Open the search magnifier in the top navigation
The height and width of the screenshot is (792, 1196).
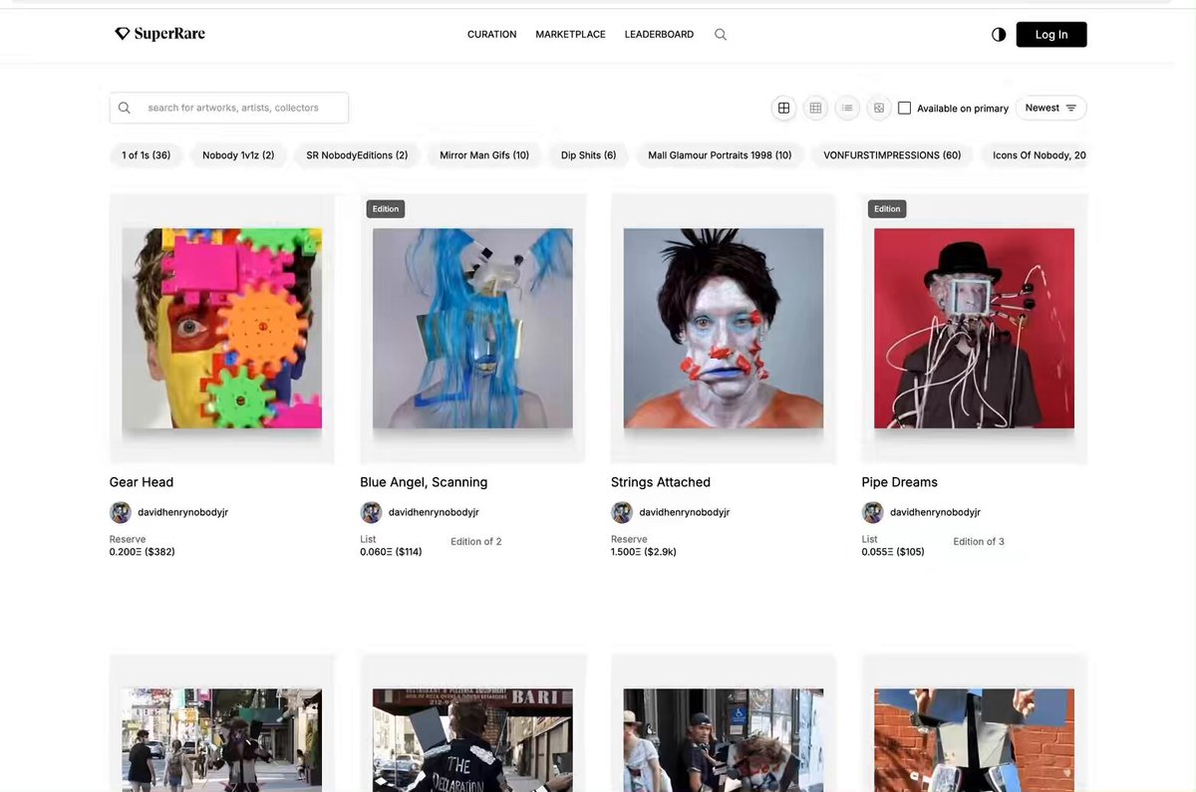coord(721,34)
